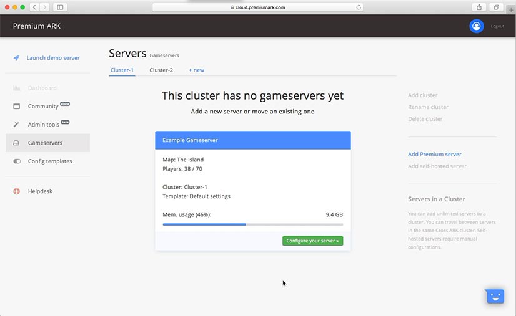516x316 pixels.
Task: Click 'Template: Default settings' text
Action: click(196, 196)
